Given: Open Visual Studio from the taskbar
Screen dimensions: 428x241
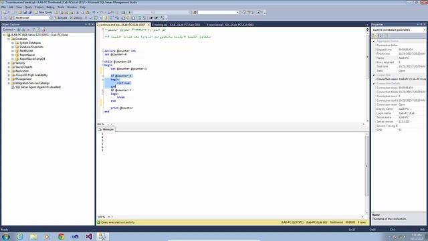Looking at the screenshot, I should pyautogui.click(x=89, y=236).
